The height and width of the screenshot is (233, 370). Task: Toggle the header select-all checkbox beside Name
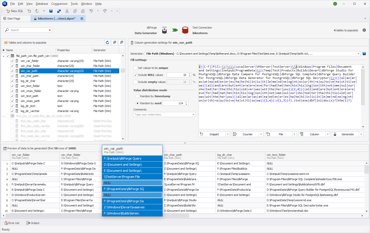(4, 50)
